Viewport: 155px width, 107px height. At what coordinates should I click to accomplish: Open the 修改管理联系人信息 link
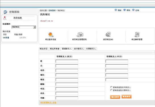48,102
